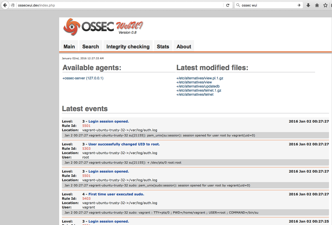Open the Search section

90,46
